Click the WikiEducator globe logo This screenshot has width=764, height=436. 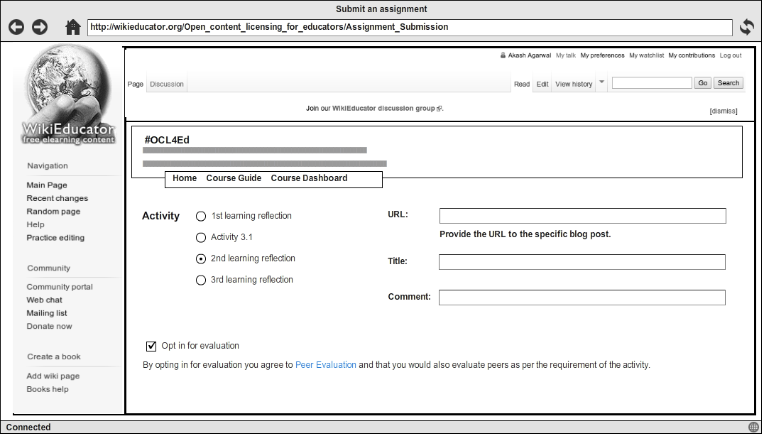click(x=68, y=95)
